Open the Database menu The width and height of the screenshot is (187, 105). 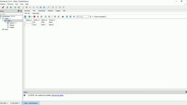(x=3, y=4)
